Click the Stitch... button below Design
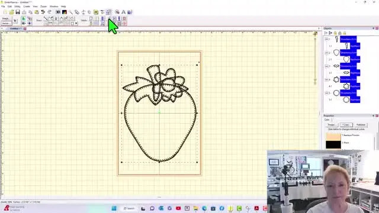Screen dimensions: 379x213 (x=6, y=24)
